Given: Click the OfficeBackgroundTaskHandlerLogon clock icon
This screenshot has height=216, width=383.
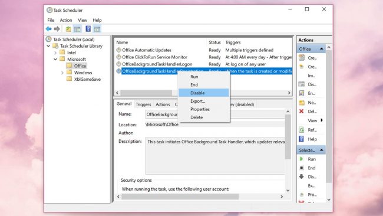Looking at the screenshot, I should (118, 64).
